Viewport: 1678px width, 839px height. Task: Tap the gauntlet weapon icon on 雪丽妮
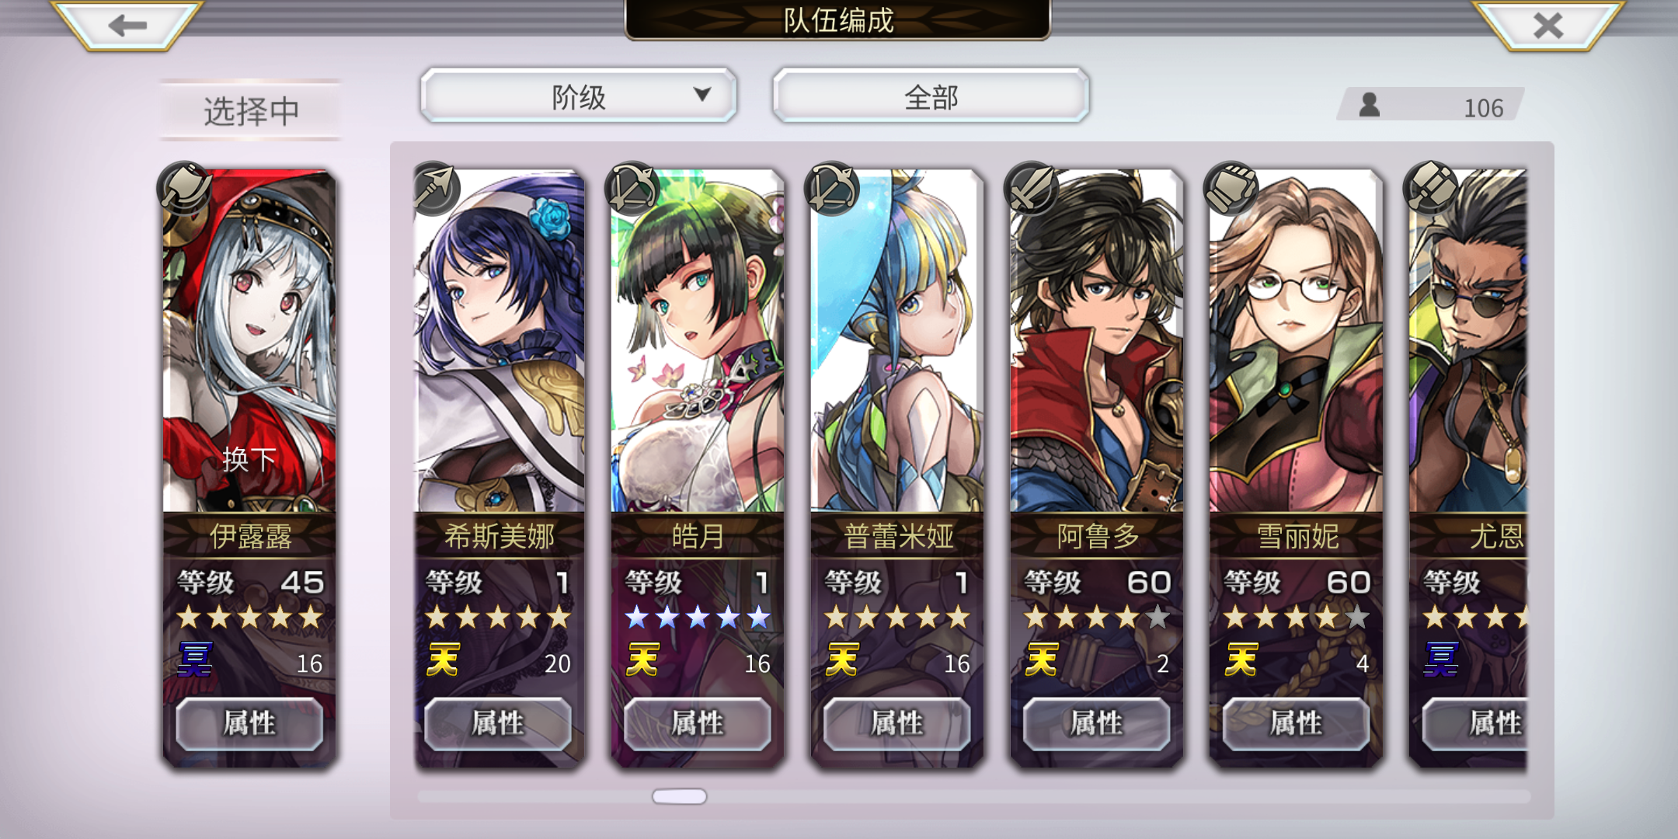click(x=1231, y=188)
